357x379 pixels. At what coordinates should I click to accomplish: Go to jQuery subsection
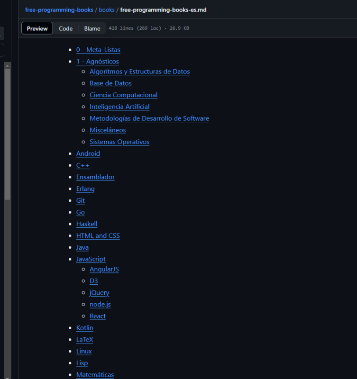100,293
